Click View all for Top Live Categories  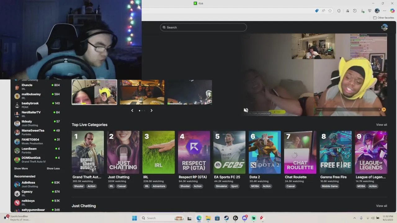[381, 125]
